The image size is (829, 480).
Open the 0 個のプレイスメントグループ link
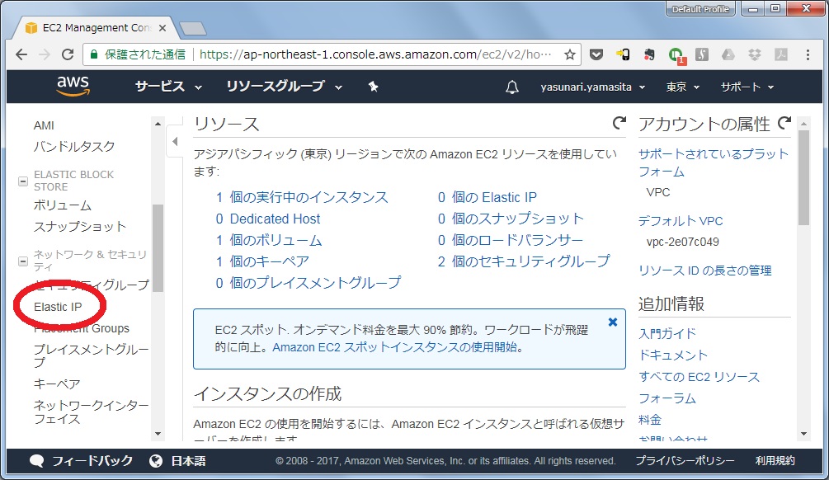[309, 283]
